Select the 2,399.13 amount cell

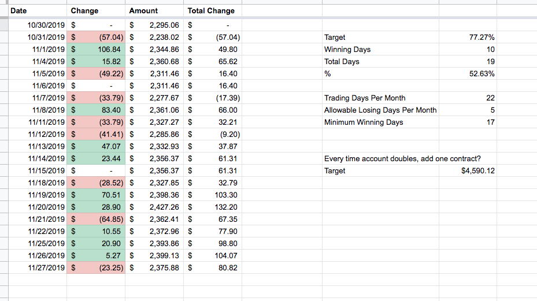click(x=154, y=256)
